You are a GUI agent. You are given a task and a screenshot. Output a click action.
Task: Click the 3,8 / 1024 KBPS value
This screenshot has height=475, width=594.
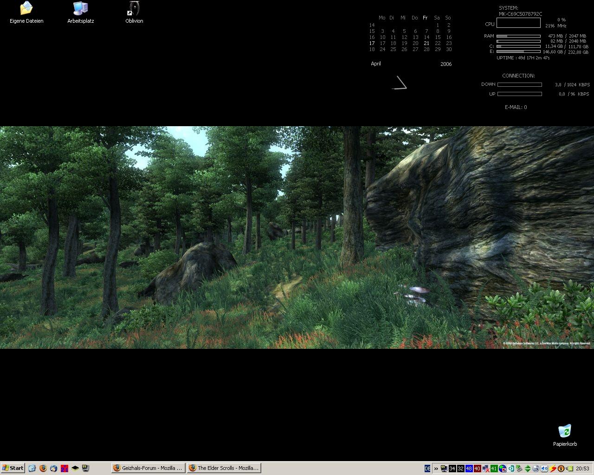[572, 85]
